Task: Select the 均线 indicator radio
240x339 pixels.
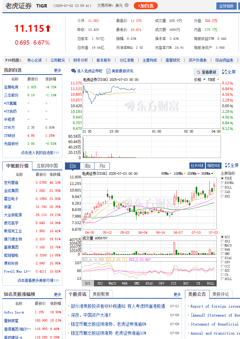Action: (222, 178)
